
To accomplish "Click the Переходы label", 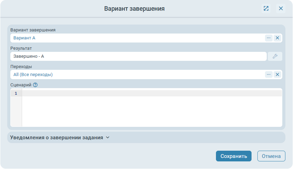I will [x=21, y=66].
